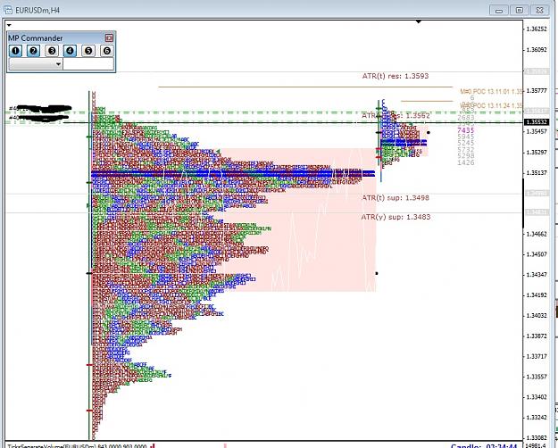Click MP Commander button 3
The image size is (558, 448).
click(52, 51)
